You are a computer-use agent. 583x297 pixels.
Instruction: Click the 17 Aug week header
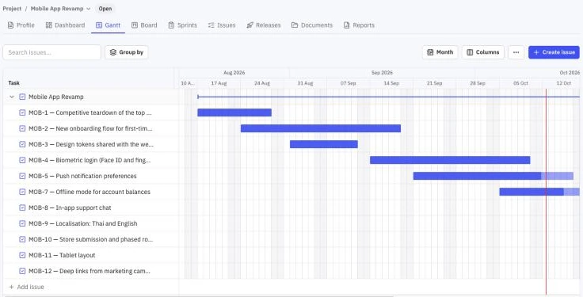tap(219, 83)
